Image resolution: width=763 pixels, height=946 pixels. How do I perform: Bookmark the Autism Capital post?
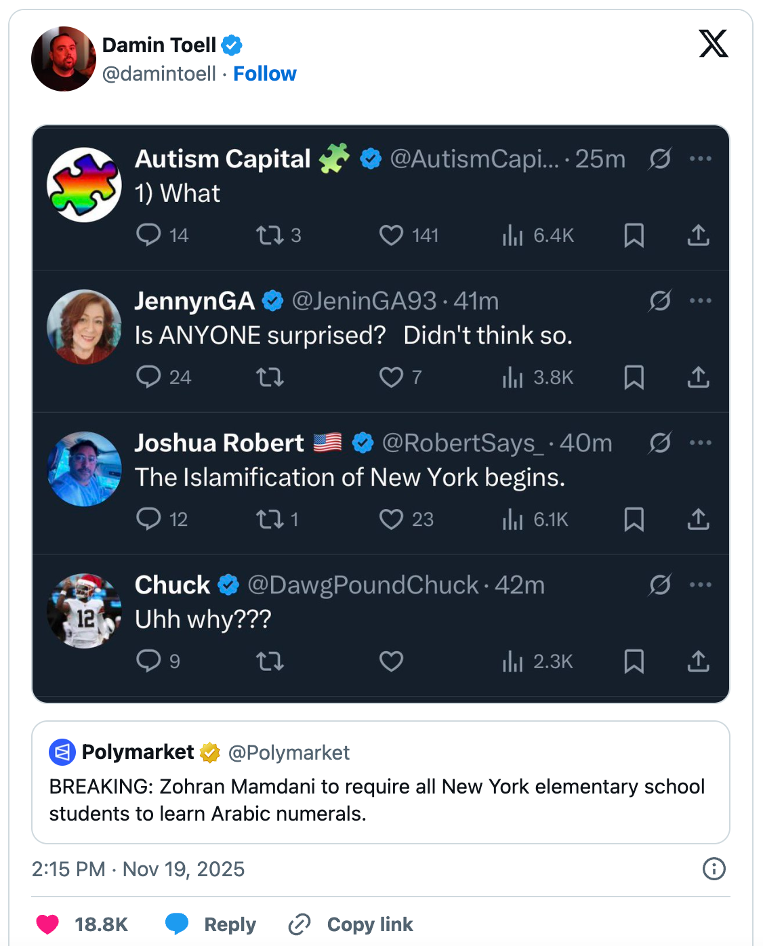click(x=634, y=235)
